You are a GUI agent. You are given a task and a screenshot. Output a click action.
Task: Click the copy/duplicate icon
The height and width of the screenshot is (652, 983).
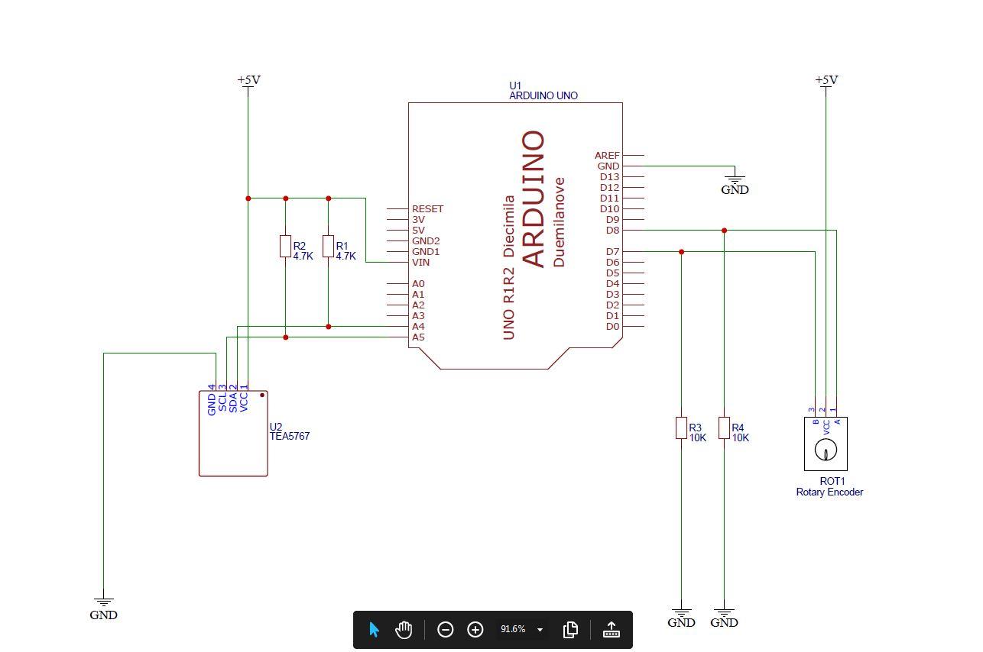(x=570, y=629)
